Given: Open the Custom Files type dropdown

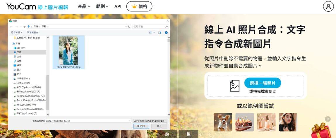Looking at the screenshot, I should point(150,121).
